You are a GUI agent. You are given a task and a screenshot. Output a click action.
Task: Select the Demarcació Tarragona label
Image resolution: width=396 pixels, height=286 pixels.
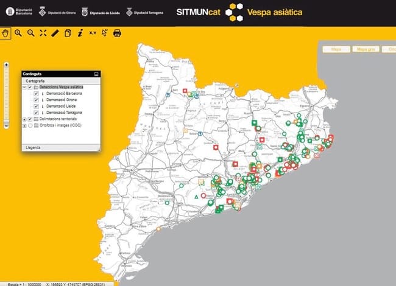(64, 113)
